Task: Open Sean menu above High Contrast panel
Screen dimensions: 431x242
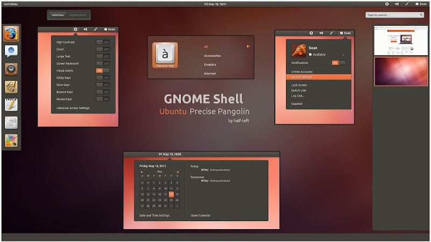Action: click(x=109, y=29)
